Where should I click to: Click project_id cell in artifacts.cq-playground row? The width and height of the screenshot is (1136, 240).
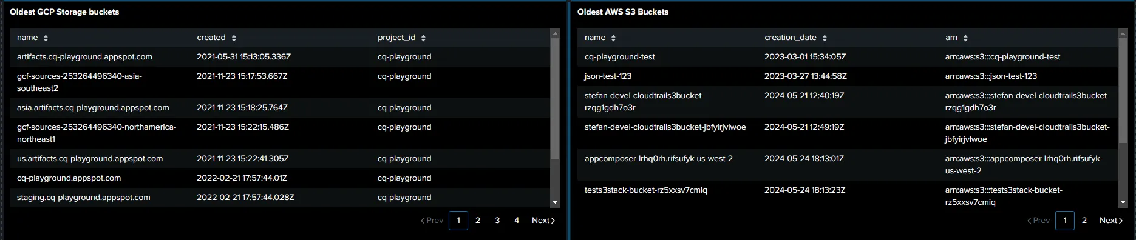click(x=404, y=57)
